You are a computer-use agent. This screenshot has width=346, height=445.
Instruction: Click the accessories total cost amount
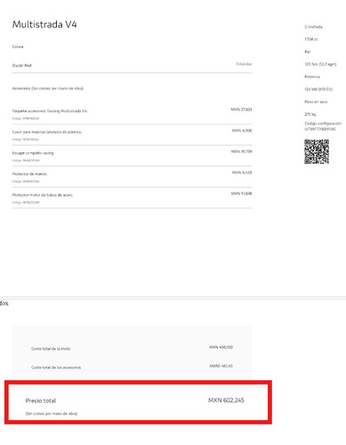coord(221,366)
